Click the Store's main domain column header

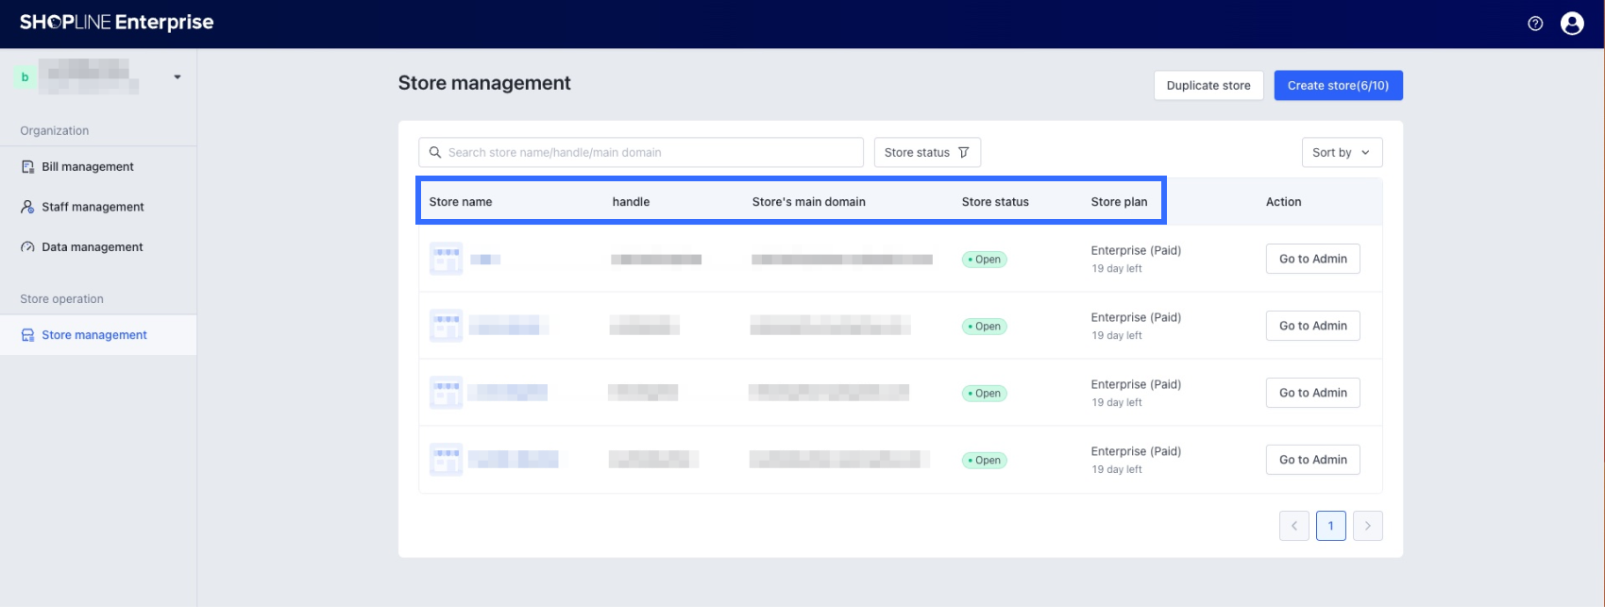pos(809,202)
